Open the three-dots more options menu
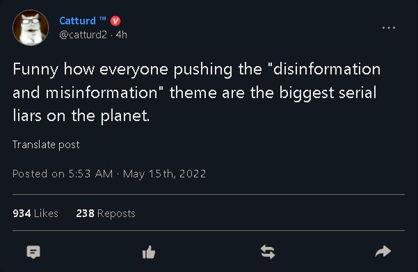The height and width of the screenshot is (272, 418). 389,27
